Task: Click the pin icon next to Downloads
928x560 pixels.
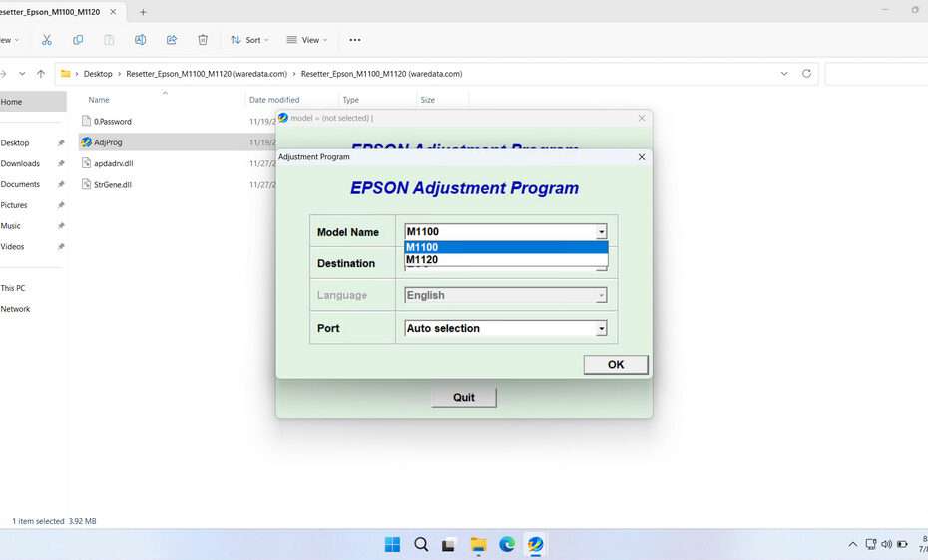Action: click(x=60, y=163)
